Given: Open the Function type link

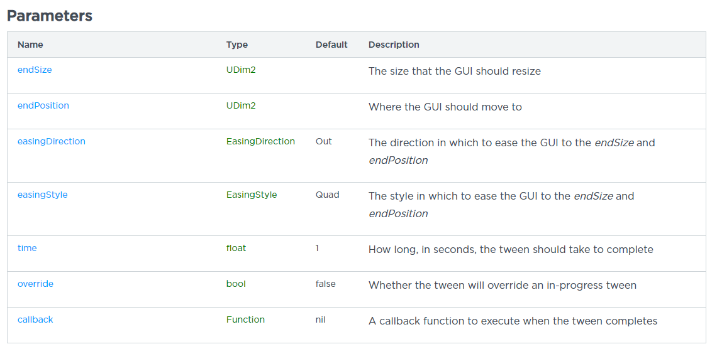Looking at the screenshot, I should (245, 319).
